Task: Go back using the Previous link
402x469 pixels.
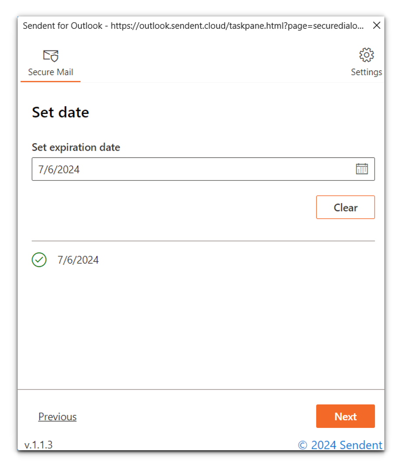Action: [x=57, y=417]
